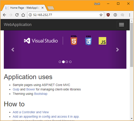Image resolution: width=134 pixels, height=121 pixels.
Task: Bookmark this page with the star icon
Action: pos(101,15)
